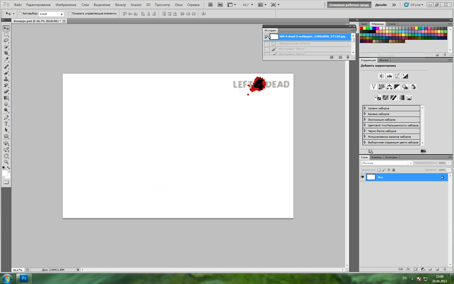This screenshot has width=454, height=284.
Task: Click Основная рабочая среда workspace button
Action: 349,5
